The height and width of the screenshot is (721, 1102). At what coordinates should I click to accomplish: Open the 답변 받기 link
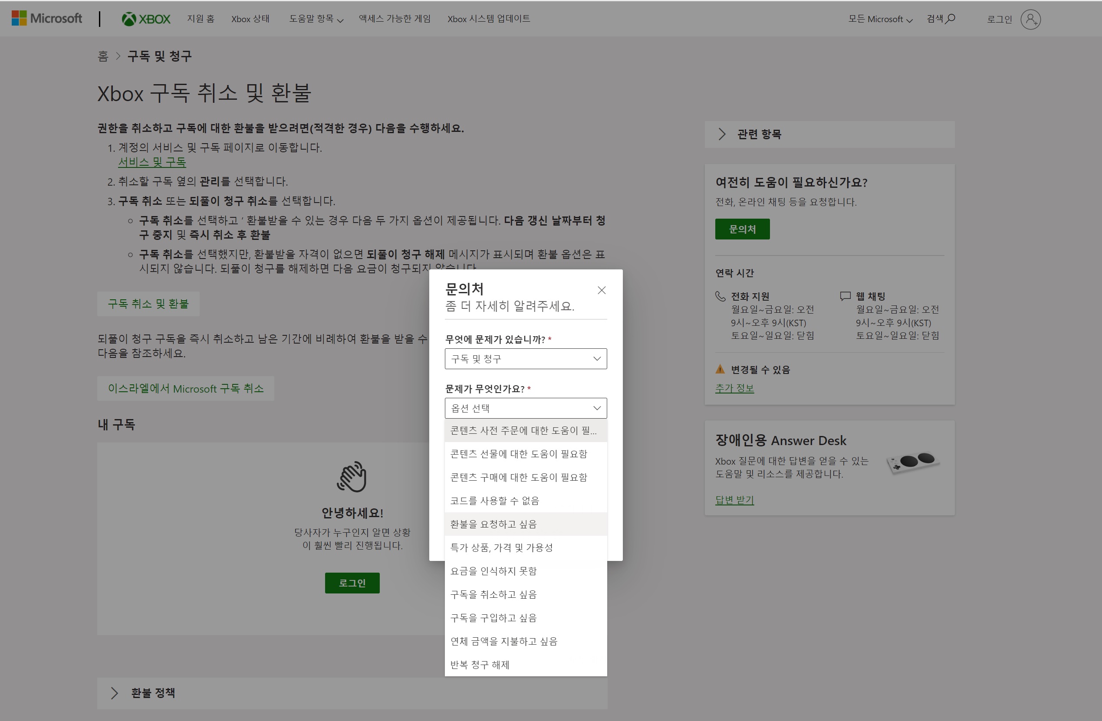click(734, 500)
